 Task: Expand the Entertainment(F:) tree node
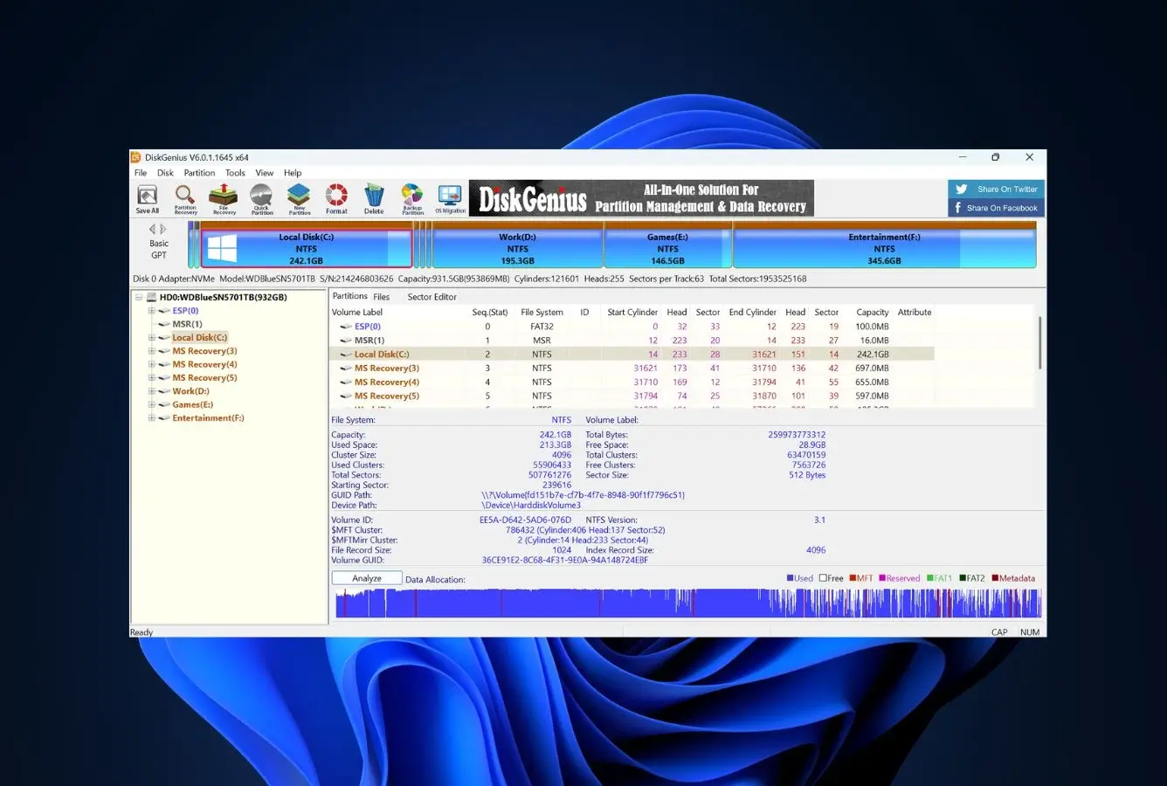coord(151,418)
